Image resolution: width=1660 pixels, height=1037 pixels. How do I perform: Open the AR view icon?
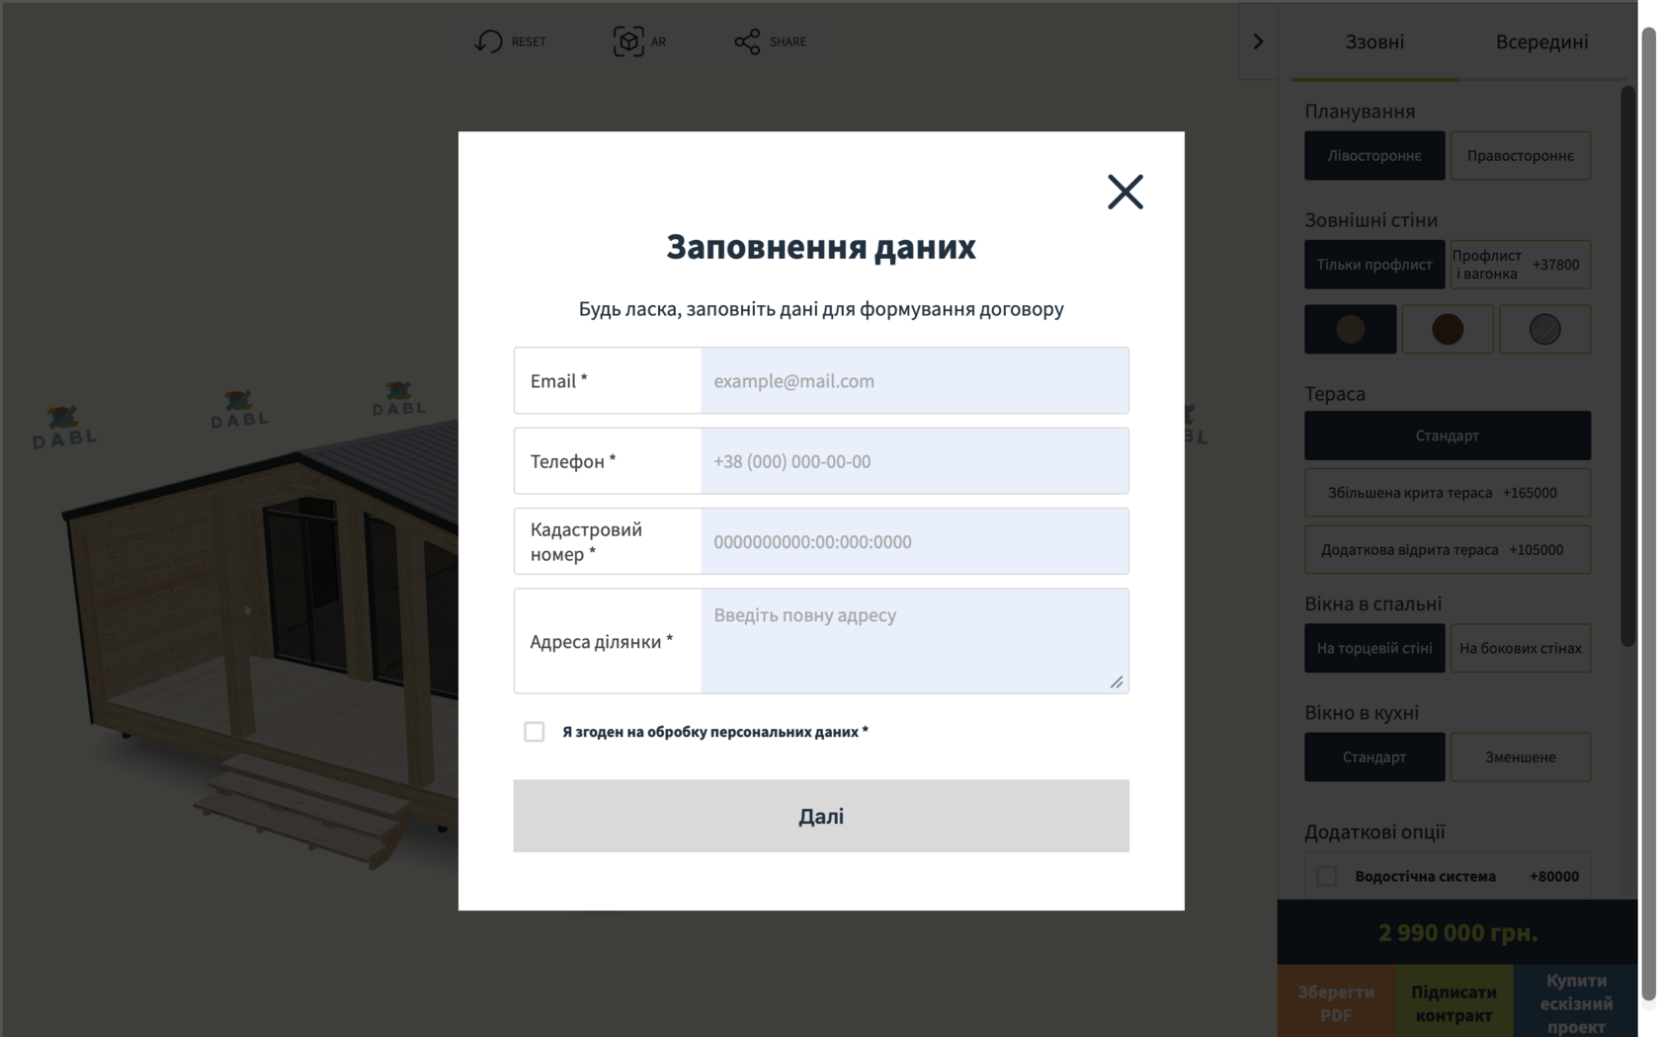coord(628,41)
